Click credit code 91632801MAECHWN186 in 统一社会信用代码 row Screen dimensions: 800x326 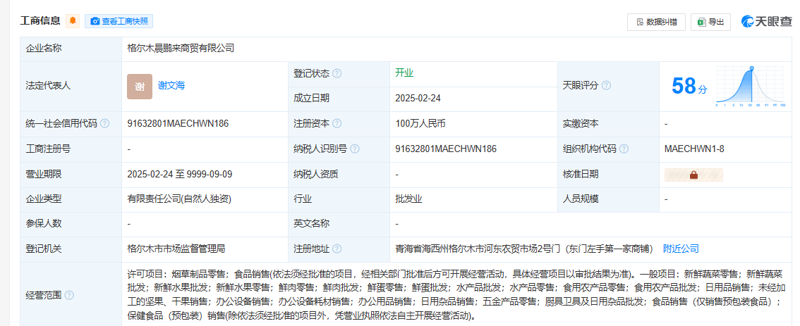[x=178, y=124]
